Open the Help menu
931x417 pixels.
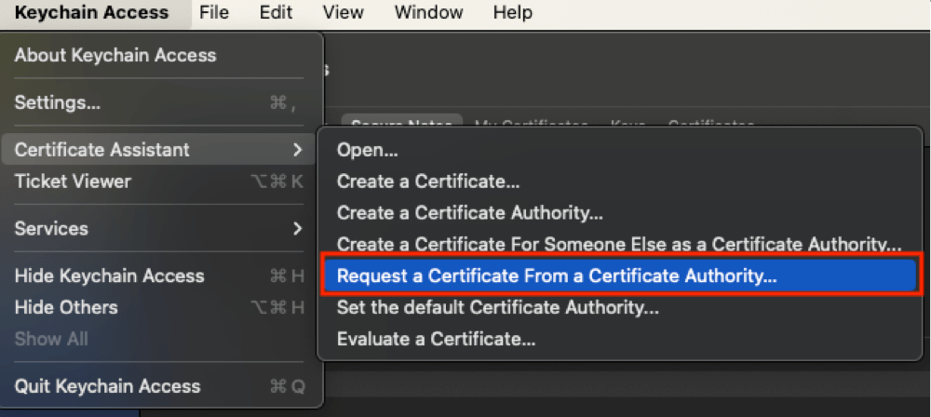(513, 12)
